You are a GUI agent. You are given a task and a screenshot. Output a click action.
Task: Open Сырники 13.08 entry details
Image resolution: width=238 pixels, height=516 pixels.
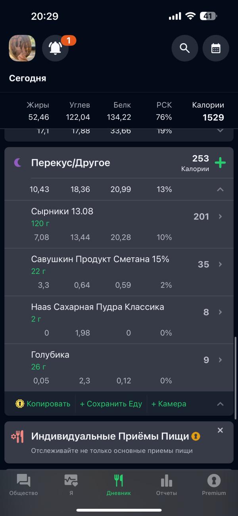click(119, 224)
